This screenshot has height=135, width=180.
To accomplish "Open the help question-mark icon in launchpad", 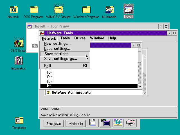I will [118, 123].
